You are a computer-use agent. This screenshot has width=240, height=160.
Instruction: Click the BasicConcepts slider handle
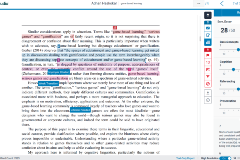click(238, 50)
